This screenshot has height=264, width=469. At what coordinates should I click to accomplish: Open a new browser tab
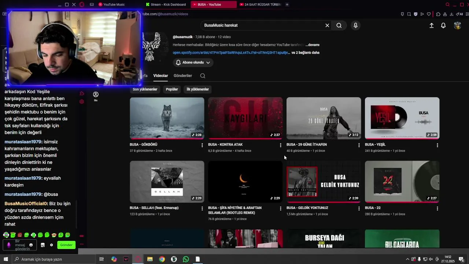pyautogui.click(x=287, y=4)
